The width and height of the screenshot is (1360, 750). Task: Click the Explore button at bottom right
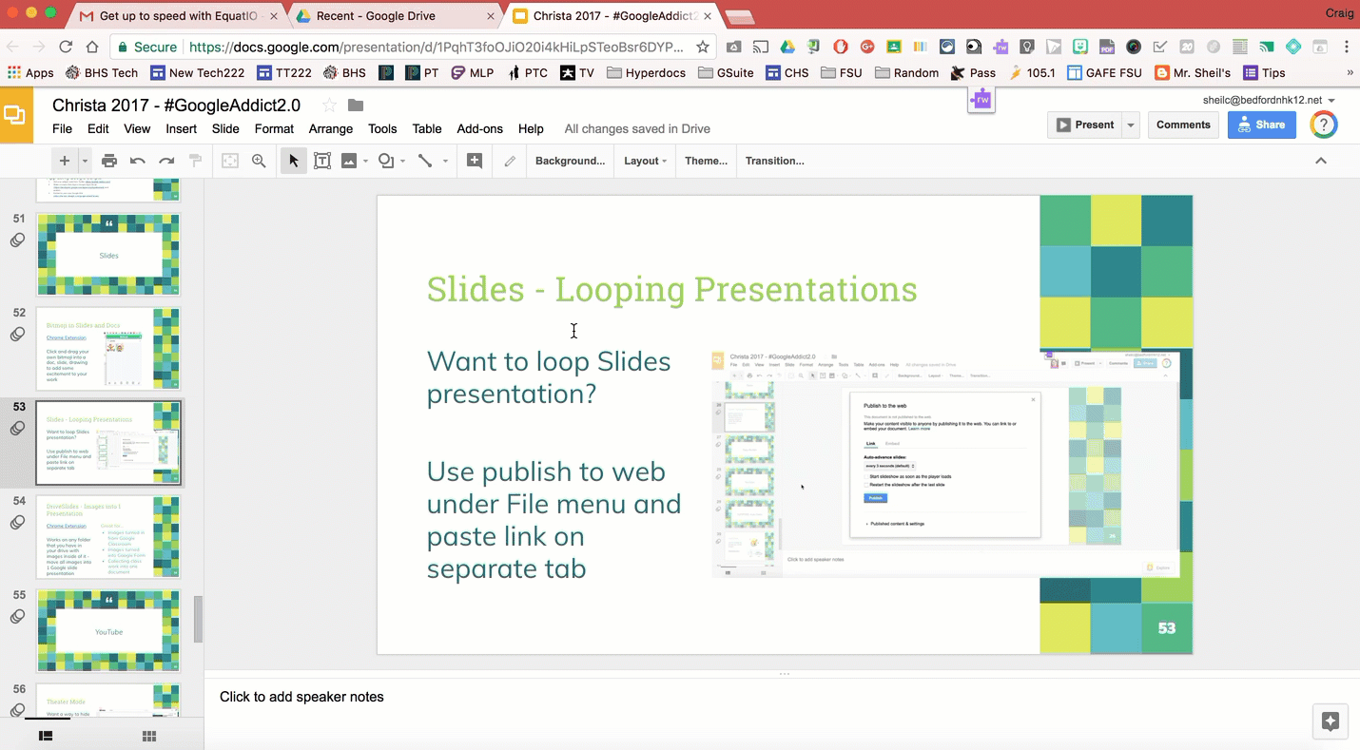tap(1331, 721)
